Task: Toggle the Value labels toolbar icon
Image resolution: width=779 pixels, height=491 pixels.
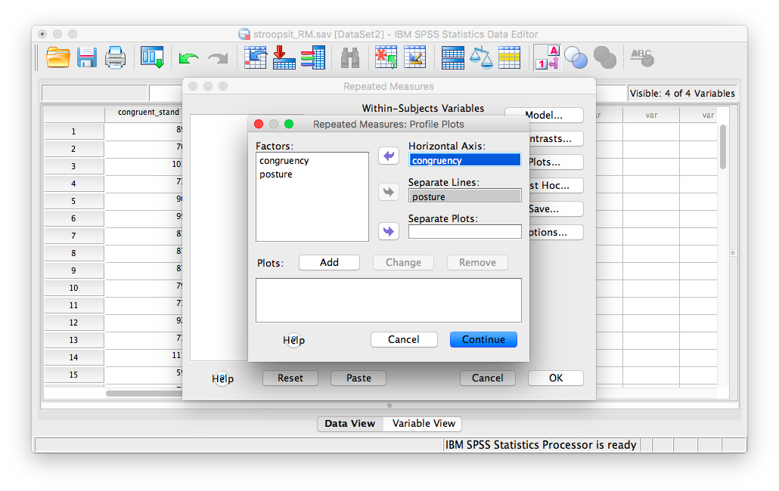Action: click(x=547, y=57)
